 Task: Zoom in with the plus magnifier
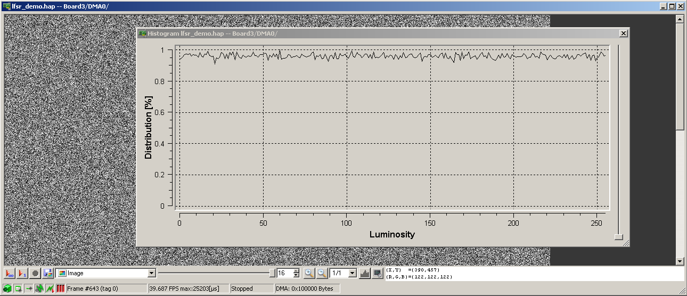pyautogui.click(x=309, y=273)
